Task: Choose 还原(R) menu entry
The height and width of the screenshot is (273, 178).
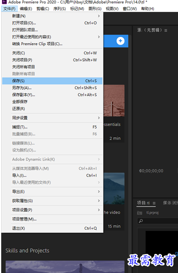Action: pos(52,109)
